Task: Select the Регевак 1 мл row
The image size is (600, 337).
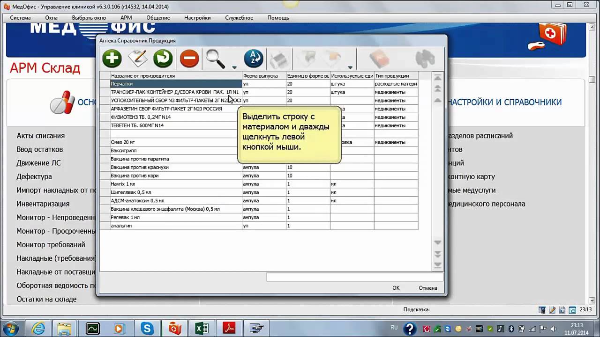Action: point(259,217)
